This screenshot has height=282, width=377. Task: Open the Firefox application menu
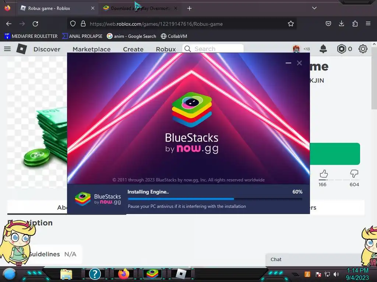click(x=368, y=23)
